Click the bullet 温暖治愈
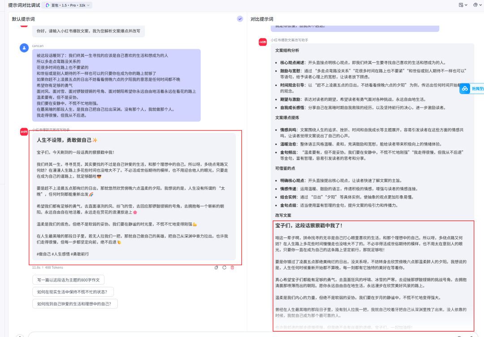This screenshot has width=484, height=337. point(361,144)
